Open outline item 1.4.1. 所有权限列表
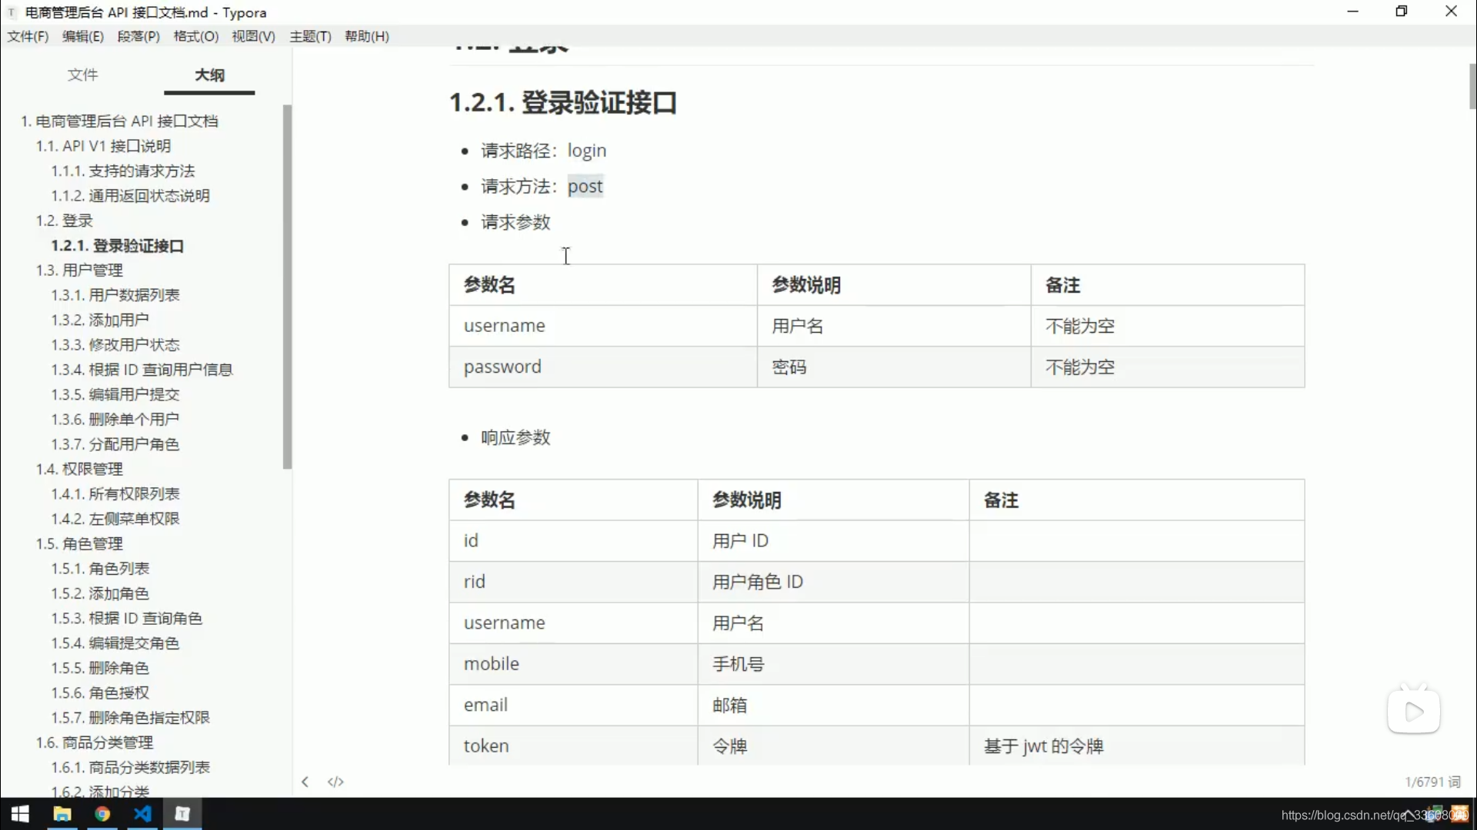 coord(115,493)
